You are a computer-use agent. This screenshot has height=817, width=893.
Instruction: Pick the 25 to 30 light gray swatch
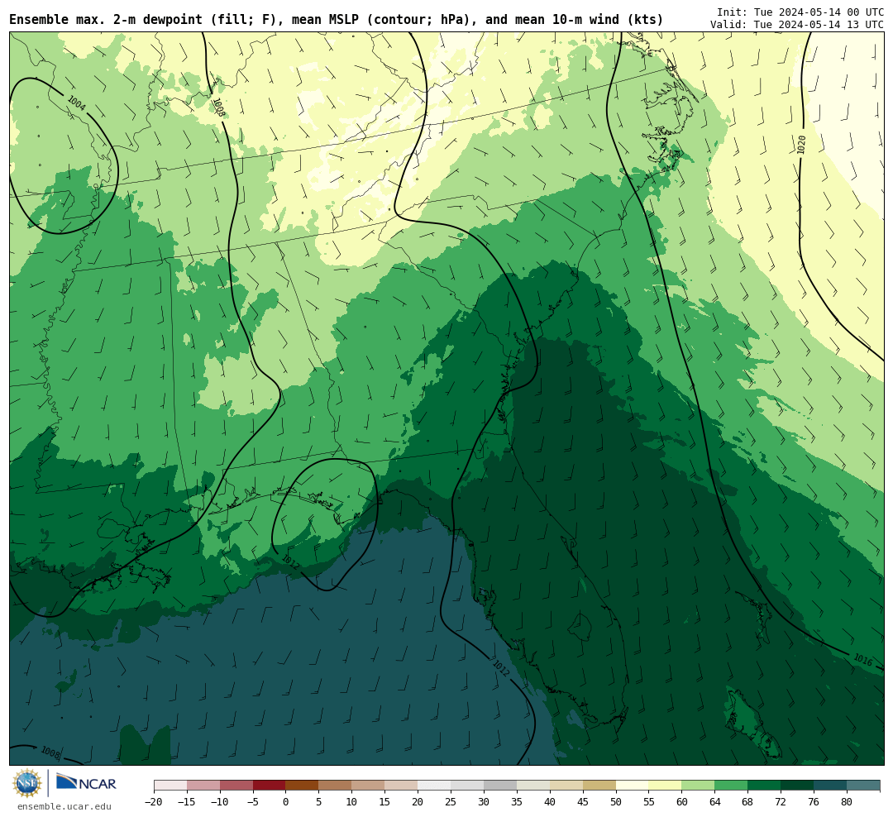[467, 786]
